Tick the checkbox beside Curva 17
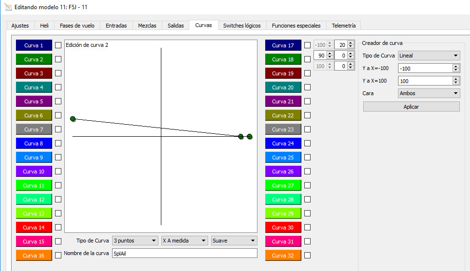 click(x=307, y=45)
